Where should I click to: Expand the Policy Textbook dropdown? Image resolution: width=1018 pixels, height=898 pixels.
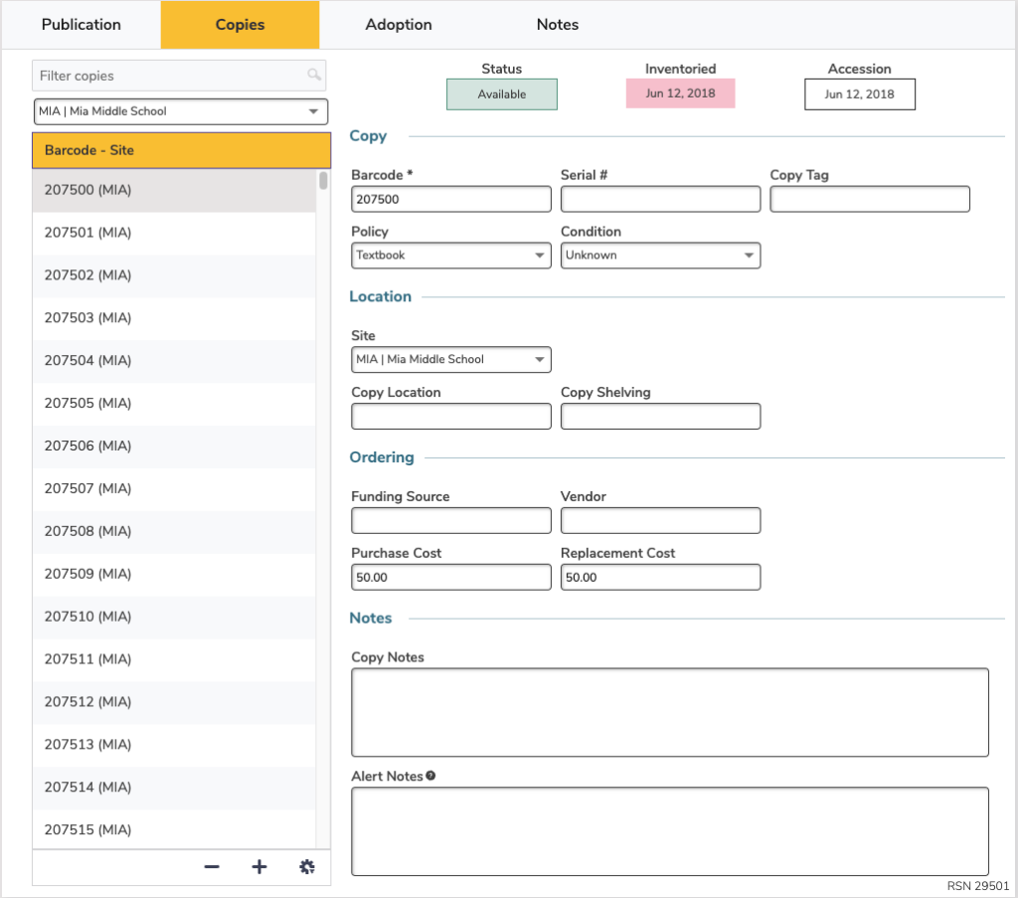450,256
